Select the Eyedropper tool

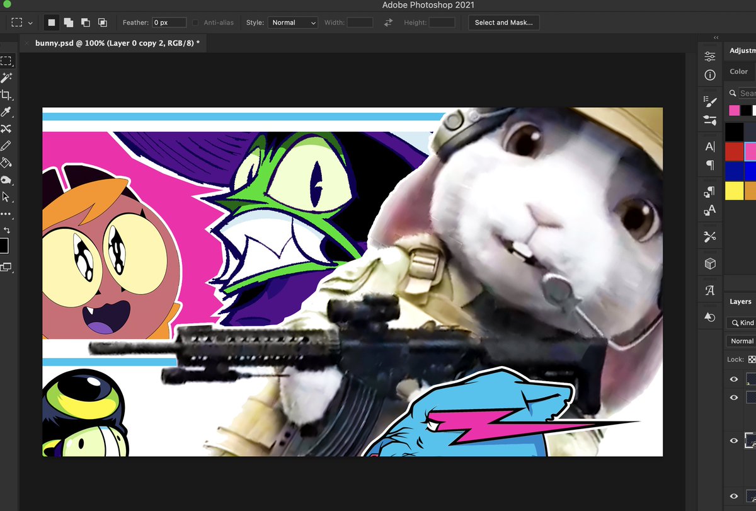pyautogui.click(x=6, y=112)
